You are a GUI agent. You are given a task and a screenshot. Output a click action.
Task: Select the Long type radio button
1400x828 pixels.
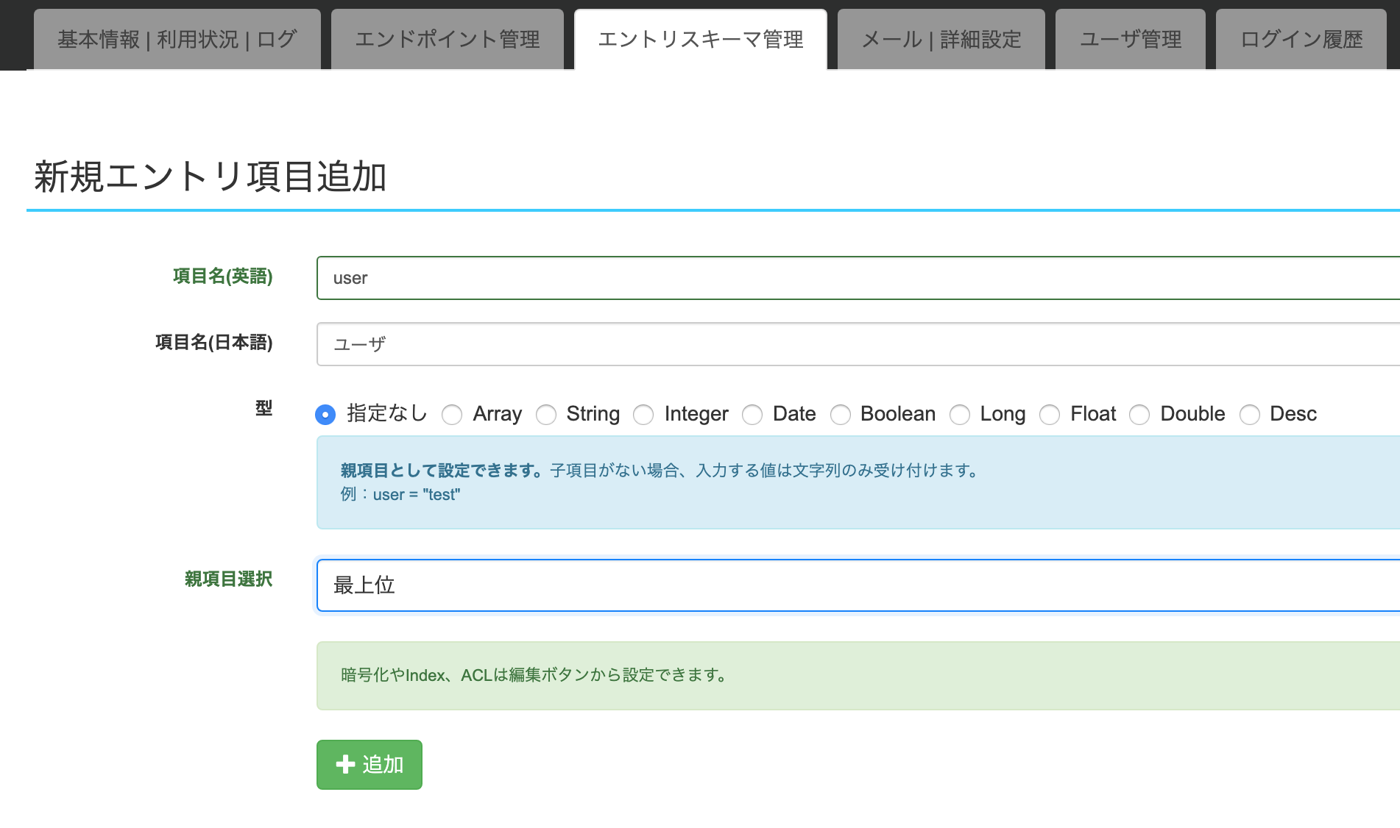click(960, 415)
